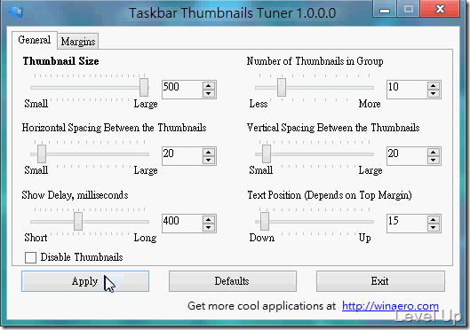
Task: Decrease Vertical Spacing with down arrow
Action: pyautogui.click(x=434, y=160)
